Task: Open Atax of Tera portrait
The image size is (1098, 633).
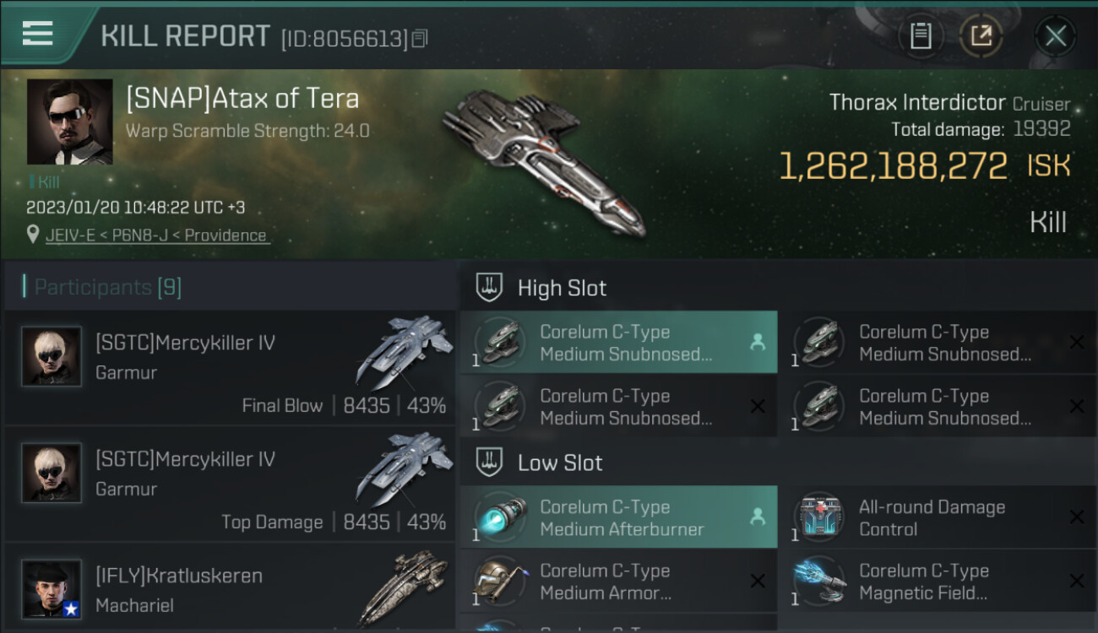Action: [69, 122]
